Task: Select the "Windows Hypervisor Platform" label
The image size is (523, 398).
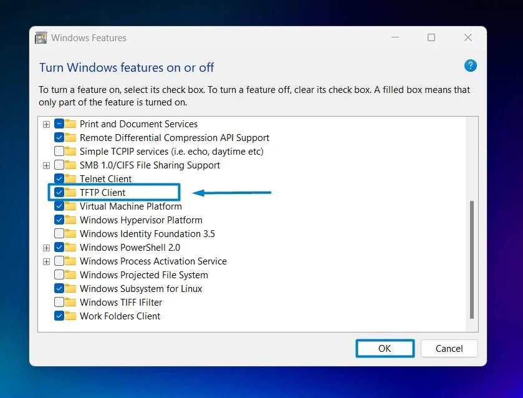Action: pyautogui.click(x=141, y=220)
